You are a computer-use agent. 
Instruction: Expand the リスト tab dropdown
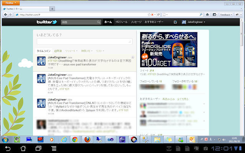100,51
